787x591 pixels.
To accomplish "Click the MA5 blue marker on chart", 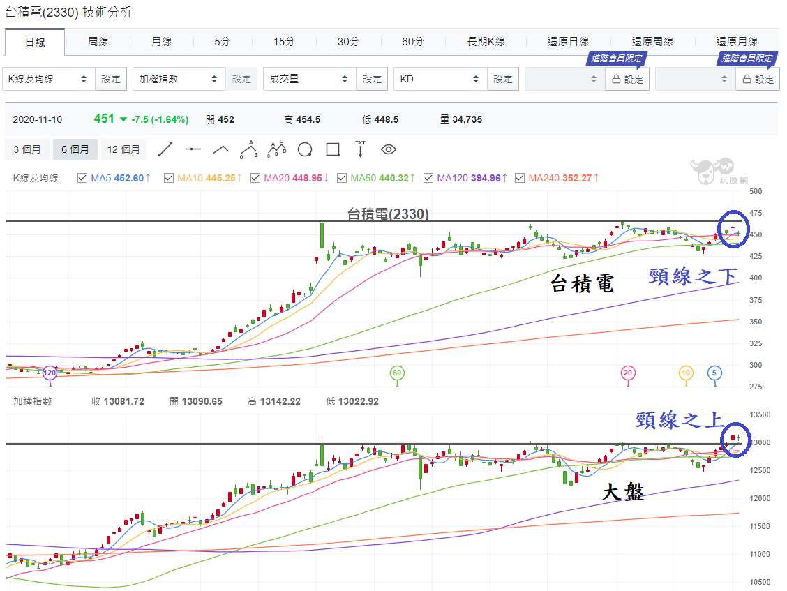I will (714, 373).
